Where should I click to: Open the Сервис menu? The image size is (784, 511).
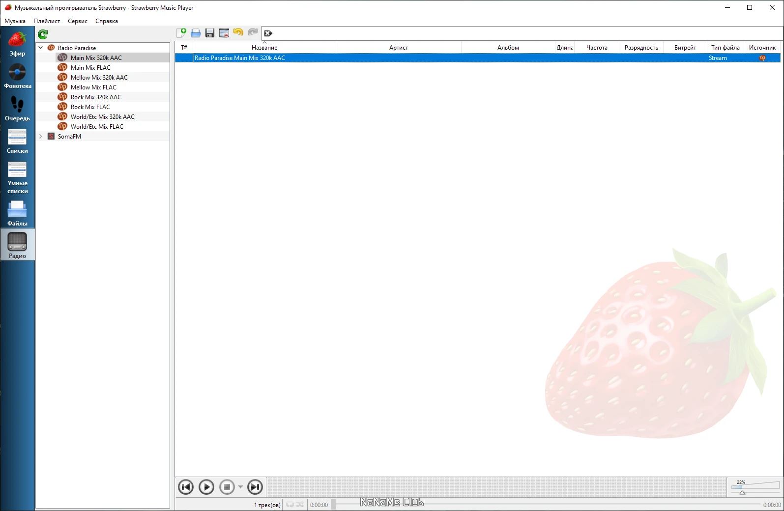[78, 21]
